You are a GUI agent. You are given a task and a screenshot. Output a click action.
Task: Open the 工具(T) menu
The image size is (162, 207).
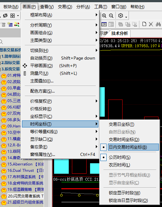click(101, 7)
